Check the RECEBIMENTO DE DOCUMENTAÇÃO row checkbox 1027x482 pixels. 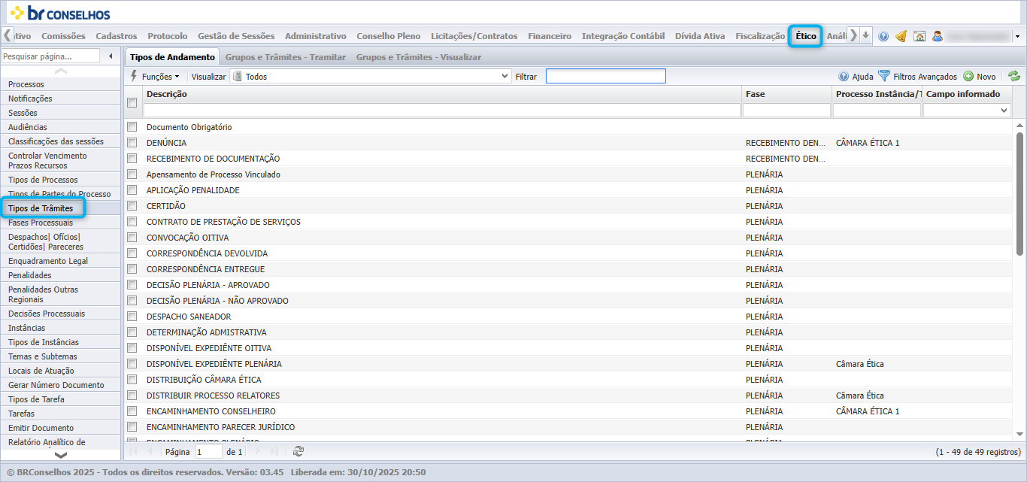click(x=132, y=159)
